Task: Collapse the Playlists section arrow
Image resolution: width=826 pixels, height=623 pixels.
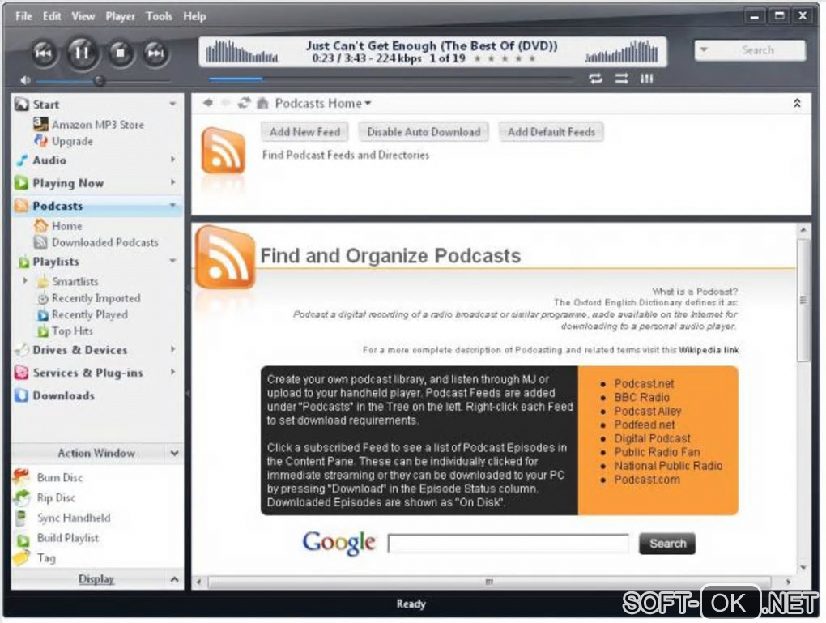Action: click(x=172, y=261)
